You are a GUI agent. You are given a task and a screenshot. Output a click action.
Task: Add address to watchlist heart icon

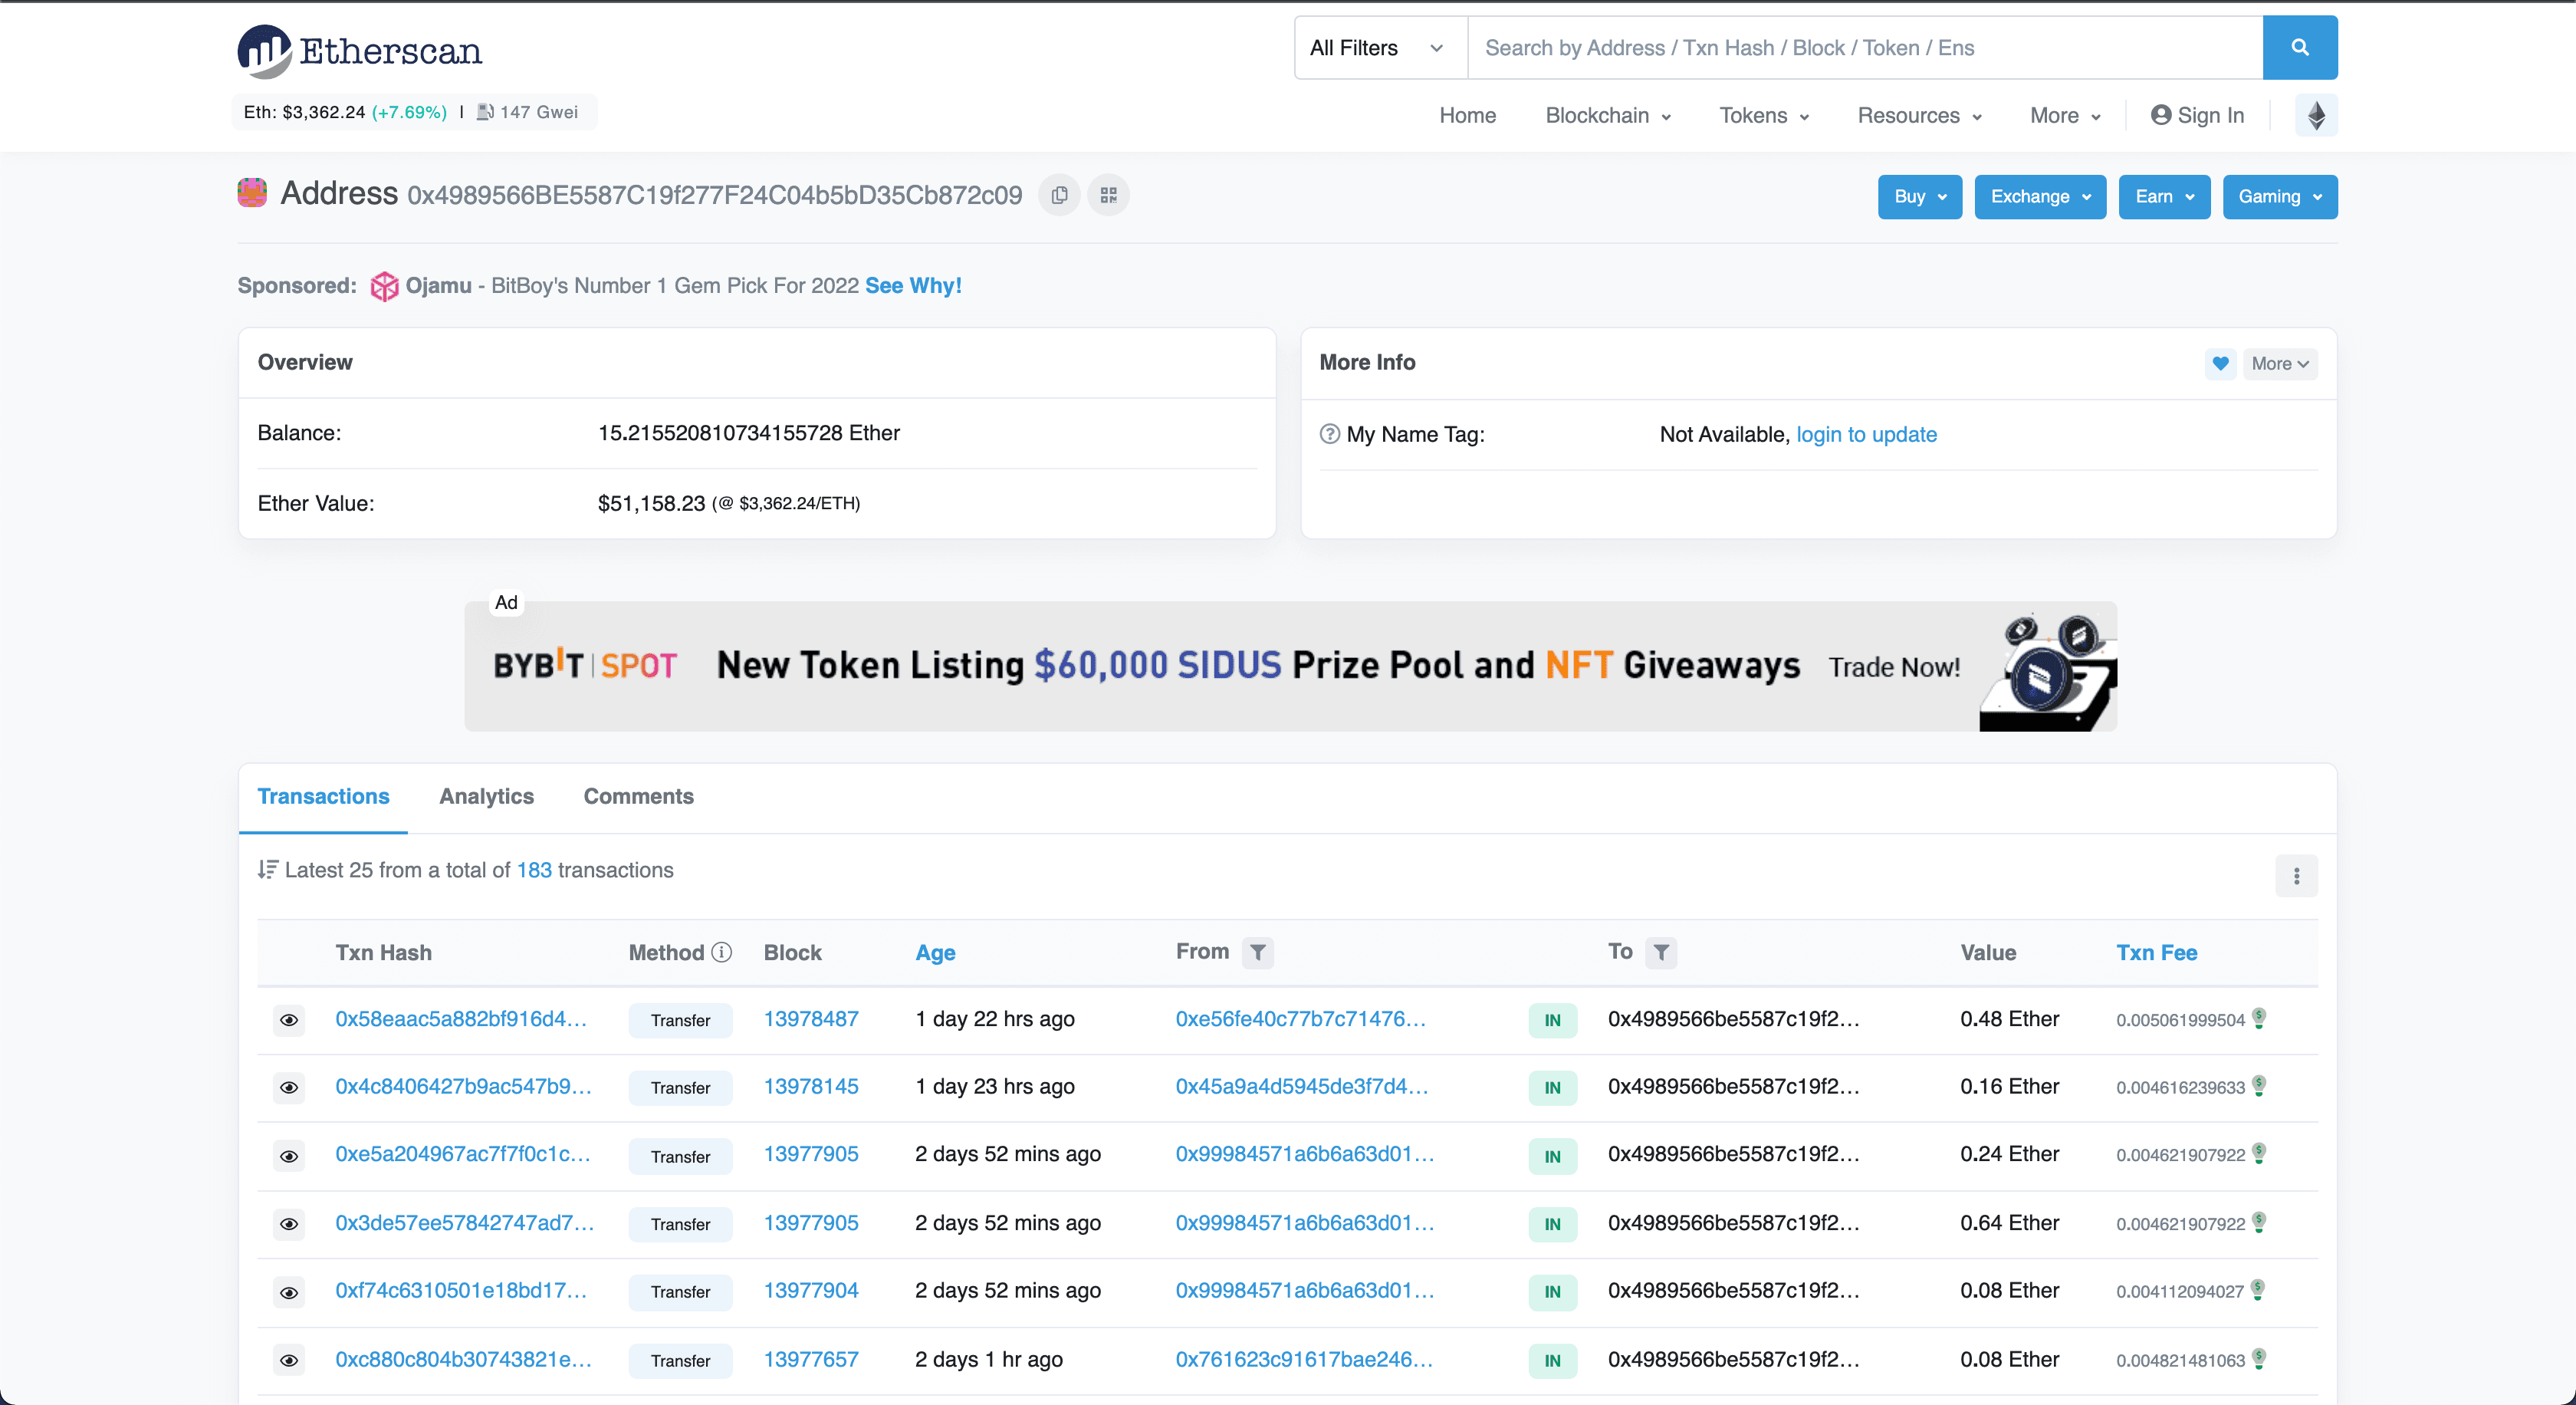[2220, 364]
